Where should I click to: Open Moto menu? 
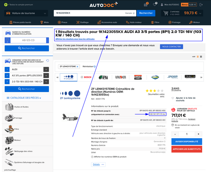click(x=45, y=22)
